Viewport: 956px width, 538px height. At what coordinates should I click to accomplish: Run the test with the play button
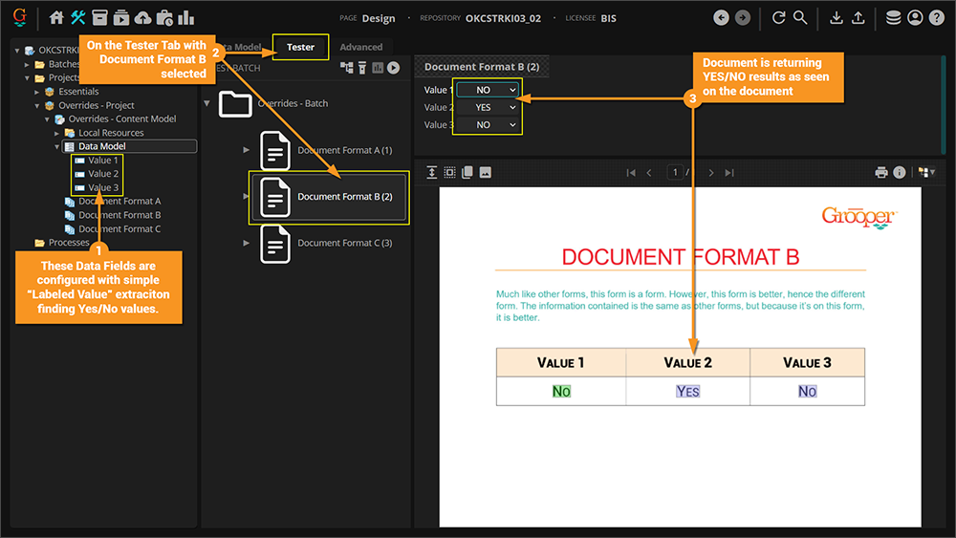coord(394,68)
